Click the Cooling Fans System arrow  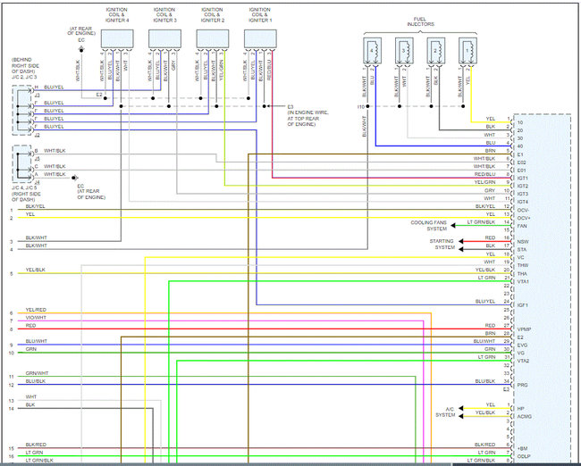pos(453,226)
